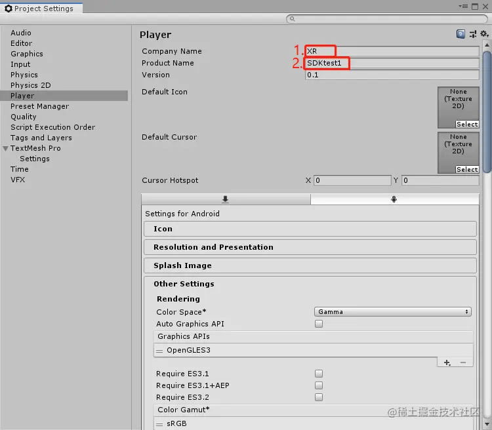Expand Resolution and Presentation section

point(310,247)
